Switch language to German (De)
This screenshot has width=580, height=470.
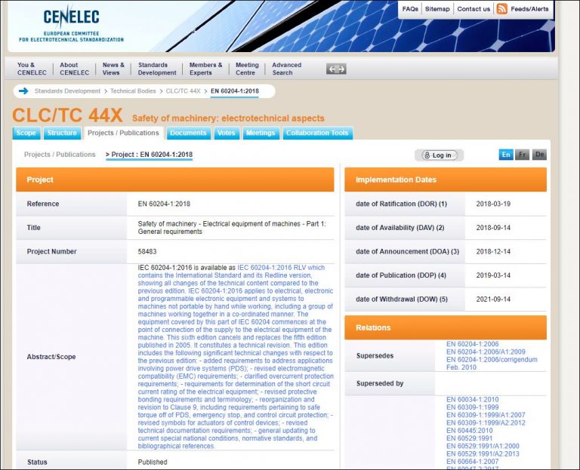[539, 155]
